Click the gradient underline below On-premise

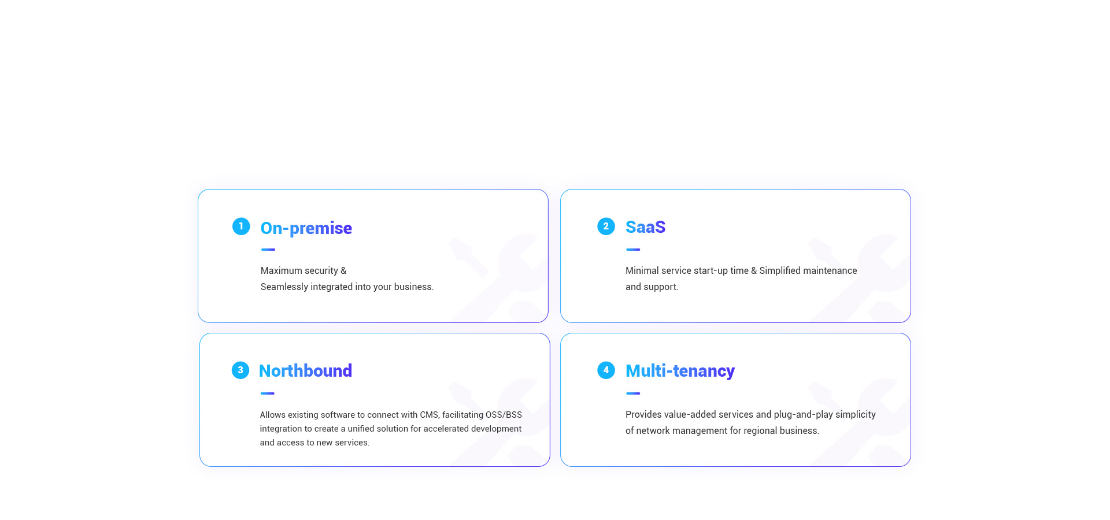click(268, 250)
